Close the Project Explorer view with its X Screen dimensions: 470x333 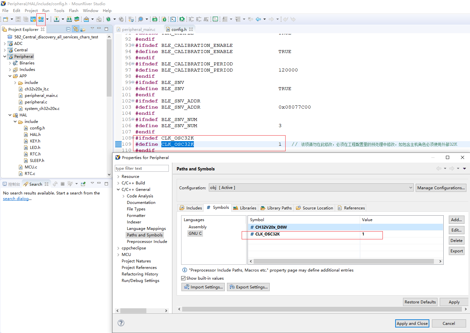coord(43,29)
